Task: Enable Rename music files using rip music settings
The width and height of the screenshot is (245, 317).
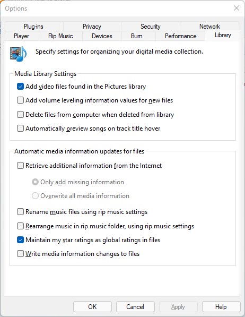Action: click(20, 212)
